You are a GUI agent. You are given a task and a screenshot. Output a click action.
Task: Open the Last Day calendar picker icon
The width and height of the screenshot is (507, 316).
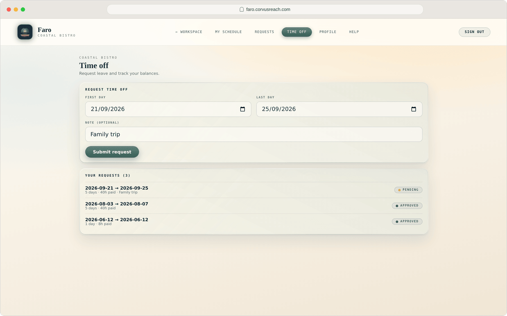(413, 109)
